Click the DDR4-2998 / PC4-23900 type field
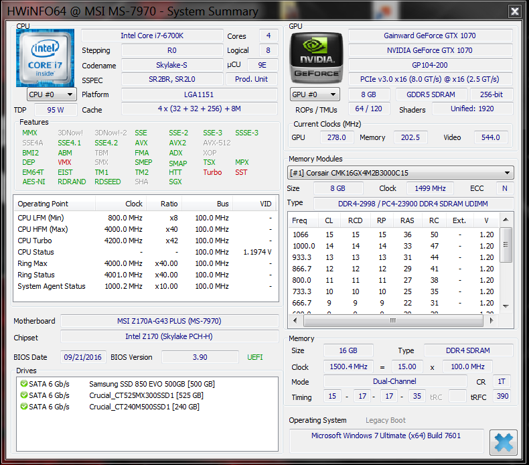The image size is (529, 465). pos(413,204)
